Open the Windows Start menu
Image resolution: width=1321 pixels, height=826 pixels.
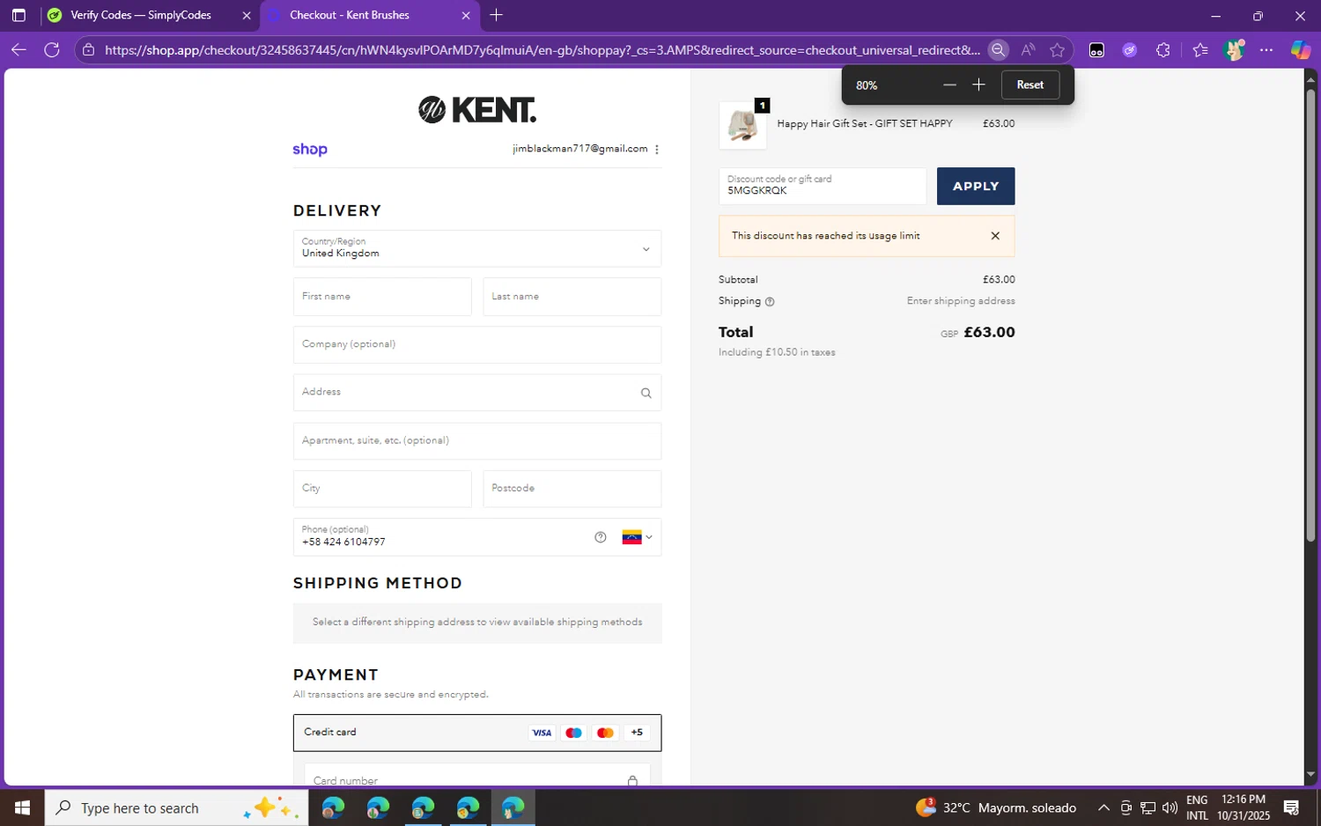pyautogui.click(x=22, y=808)
